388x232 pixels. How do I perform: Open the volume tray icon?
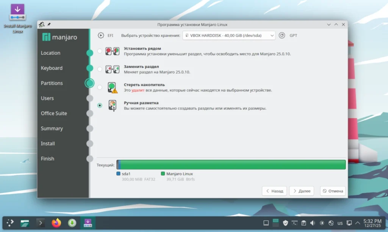coord(313,223)
